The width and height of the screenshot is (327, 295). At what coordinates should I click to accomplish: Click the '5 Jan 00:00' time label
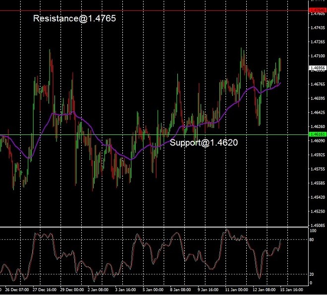point(153,290)
